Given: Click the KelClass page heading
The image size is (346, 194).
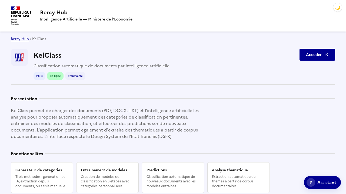Looking at the screenshot, I should [x=48, y=55].
